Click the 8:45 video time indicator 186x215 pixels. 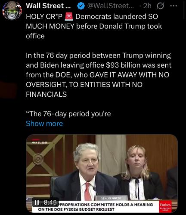(x=50, y=203)
